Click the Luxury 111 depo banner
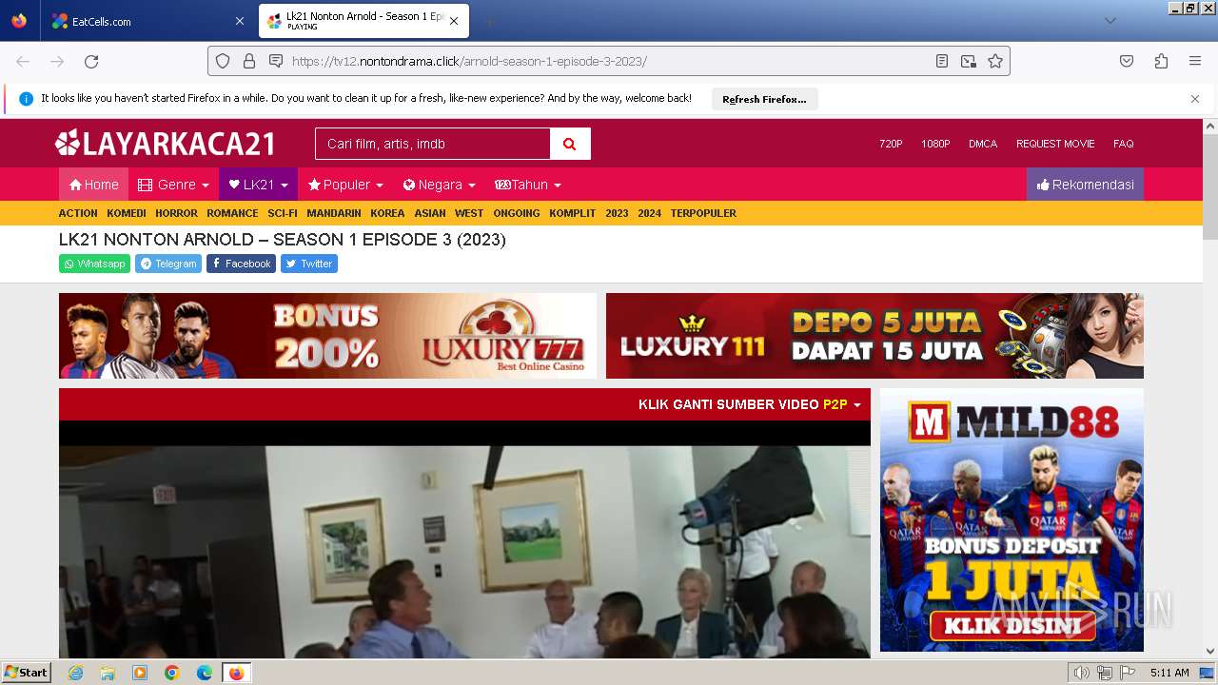Screen dimensions: 1218x685 pos(874,336)
